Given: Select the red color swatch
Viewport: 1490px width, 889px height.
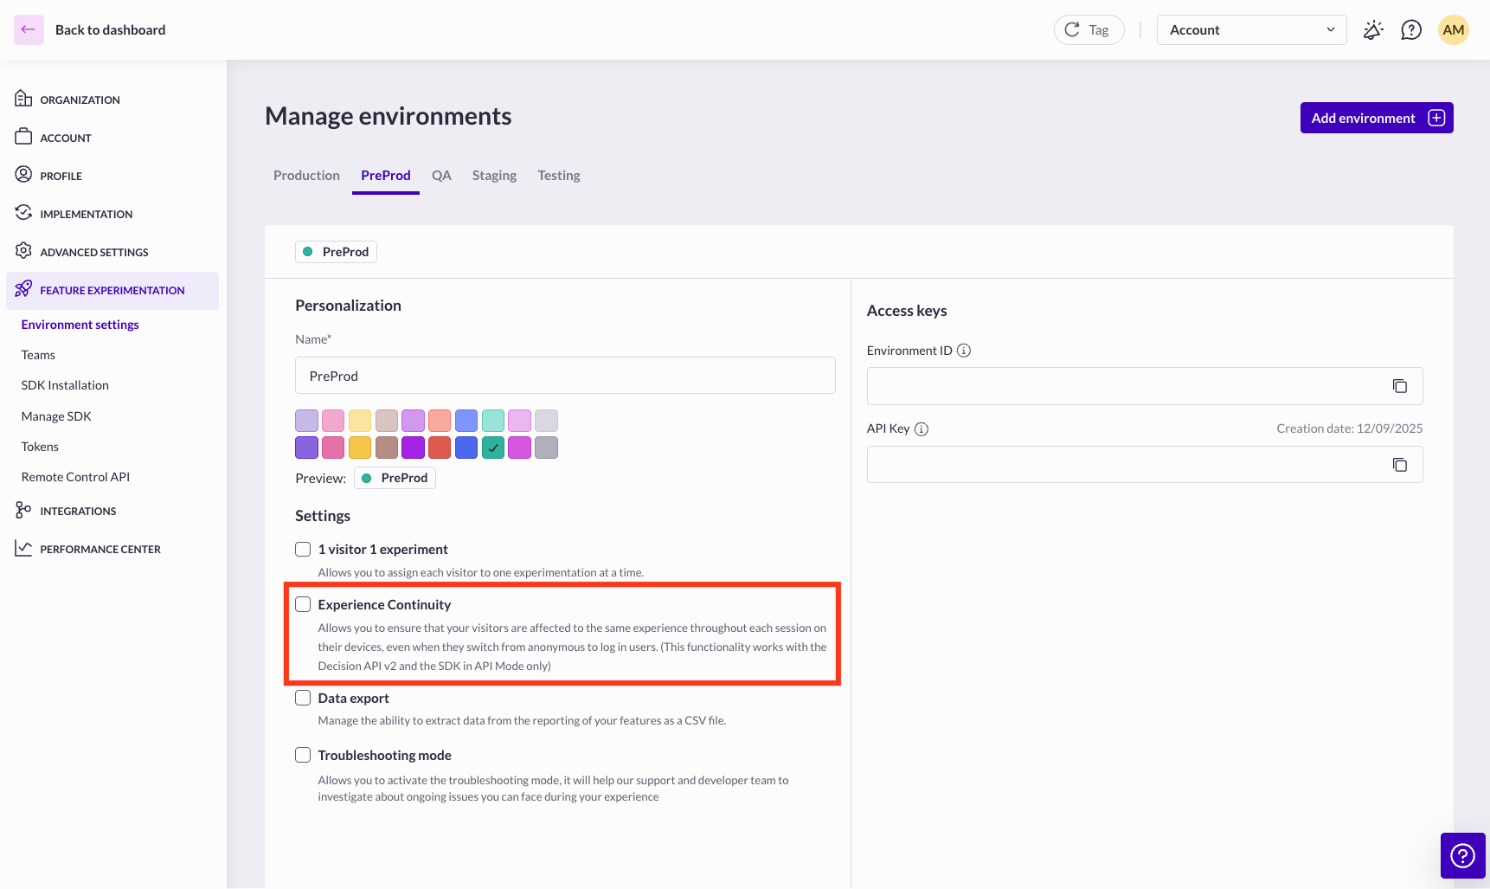Looking at the screenshot, I should point(440,448).
